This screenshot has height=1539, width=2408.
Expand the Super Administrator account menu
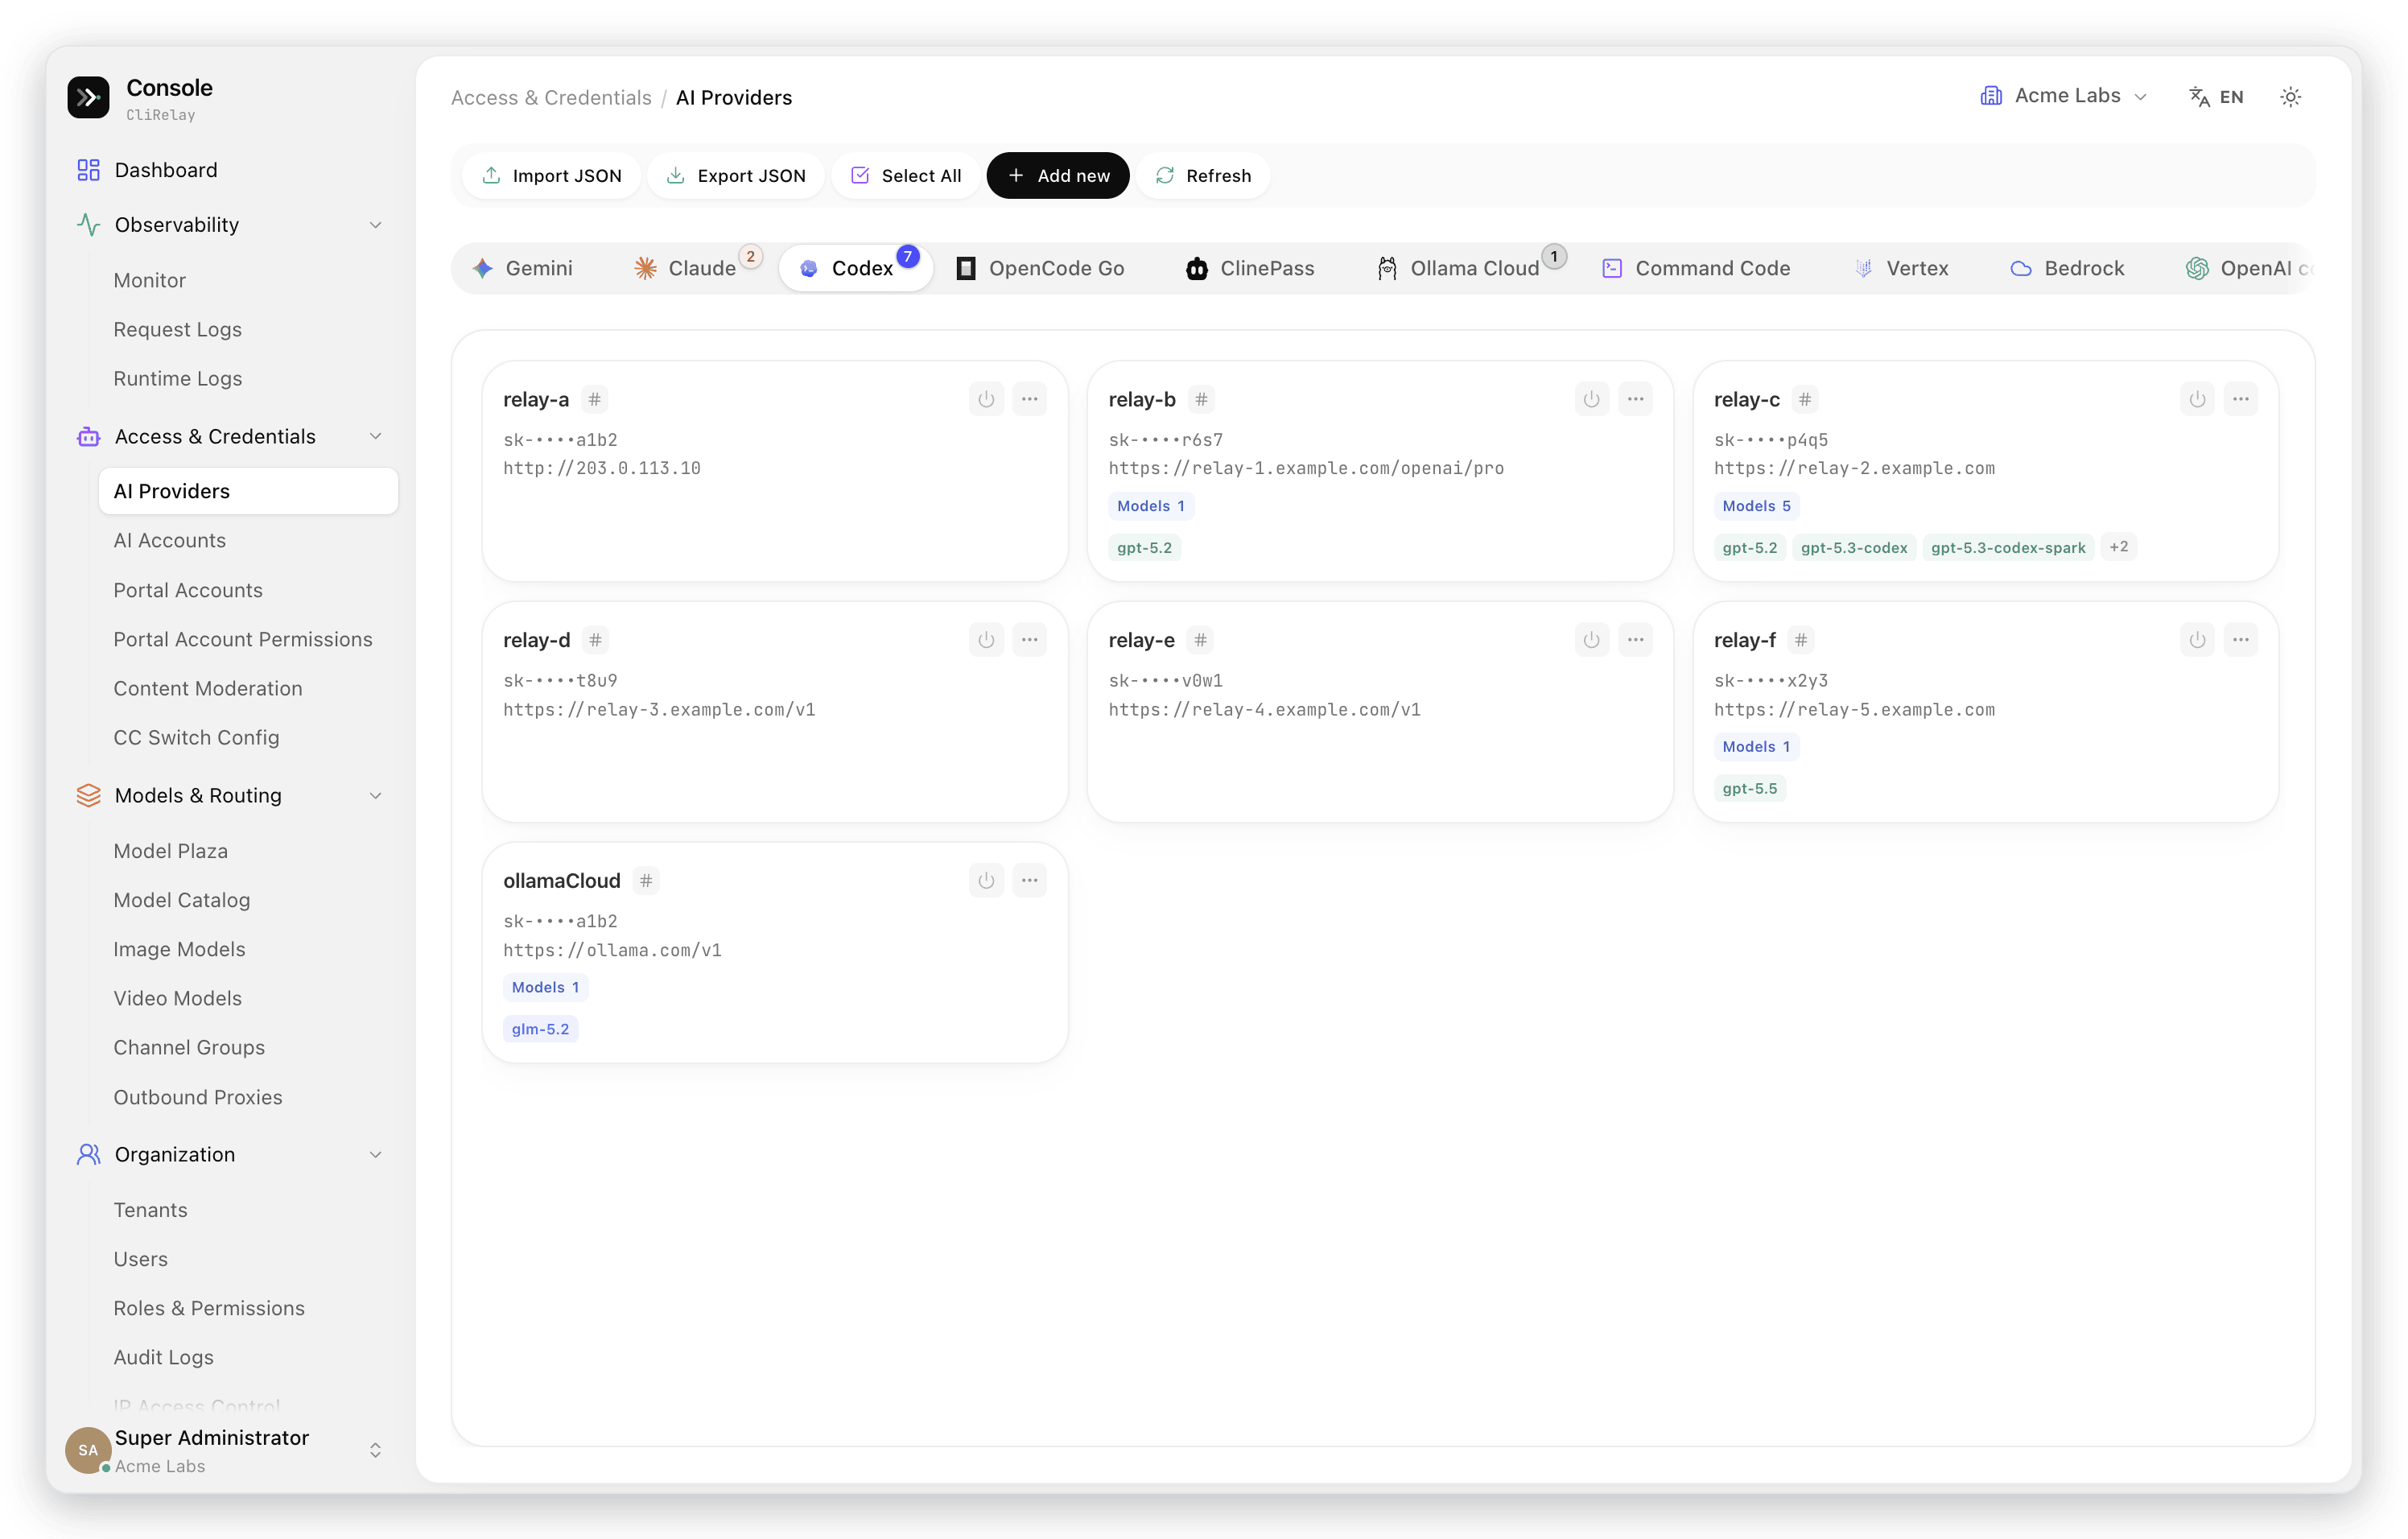[375, 1450]
